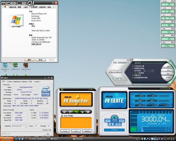Click the minimize circle icon on PC Probe II
This screenshot has width=176, height=141.
(x=128, y=60)
